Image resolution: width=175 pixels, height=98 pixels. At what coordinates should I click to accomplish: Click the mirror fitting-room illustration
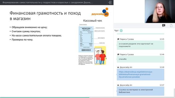click(x=100, y=56)
